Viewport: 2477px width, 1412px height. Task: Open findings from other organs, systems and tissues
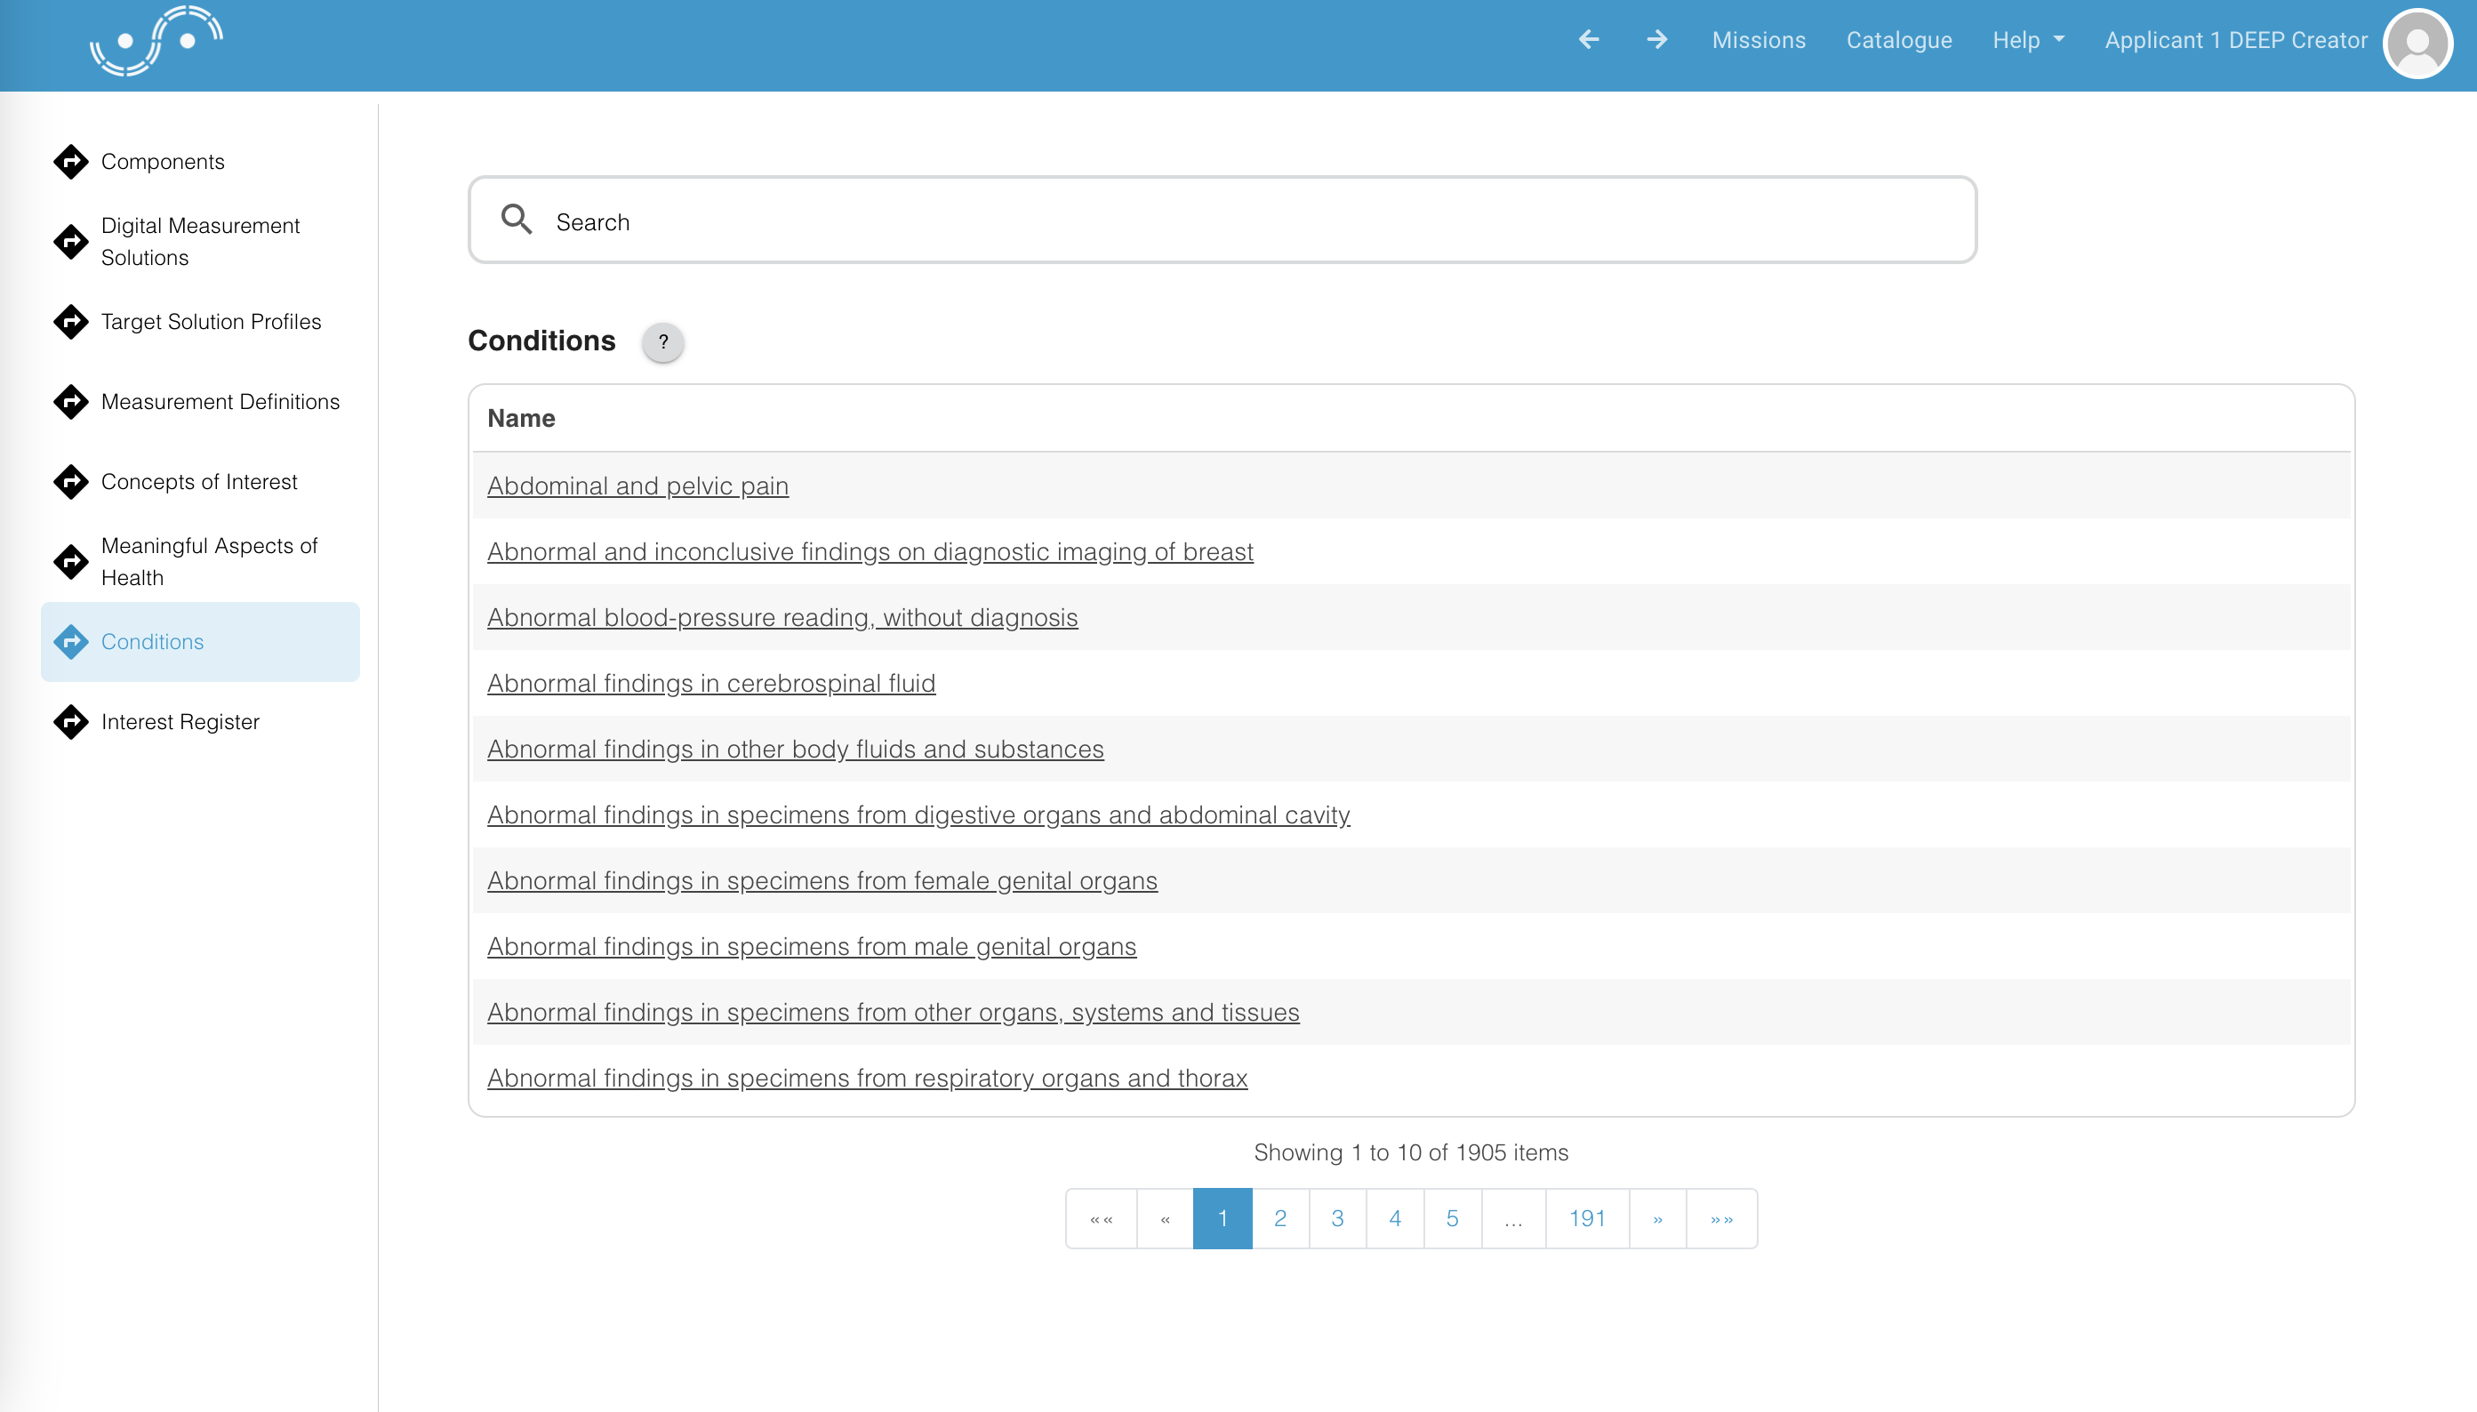pos(893,1013)
